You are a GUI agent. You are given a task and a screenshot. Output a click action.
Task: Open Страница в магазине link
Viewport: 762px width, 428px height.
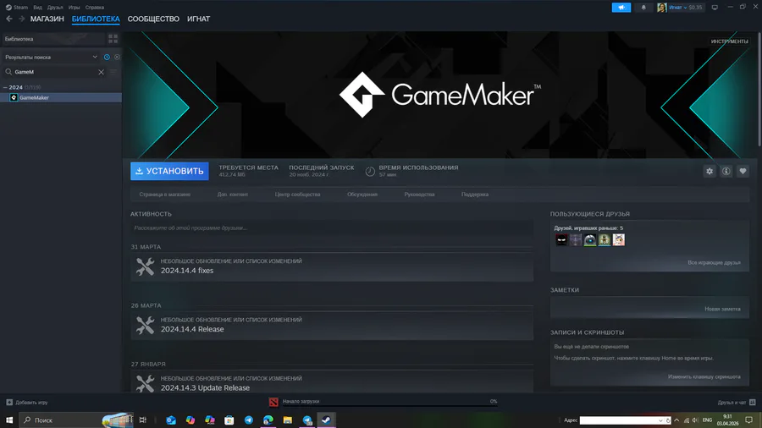[x=165, y=194]
